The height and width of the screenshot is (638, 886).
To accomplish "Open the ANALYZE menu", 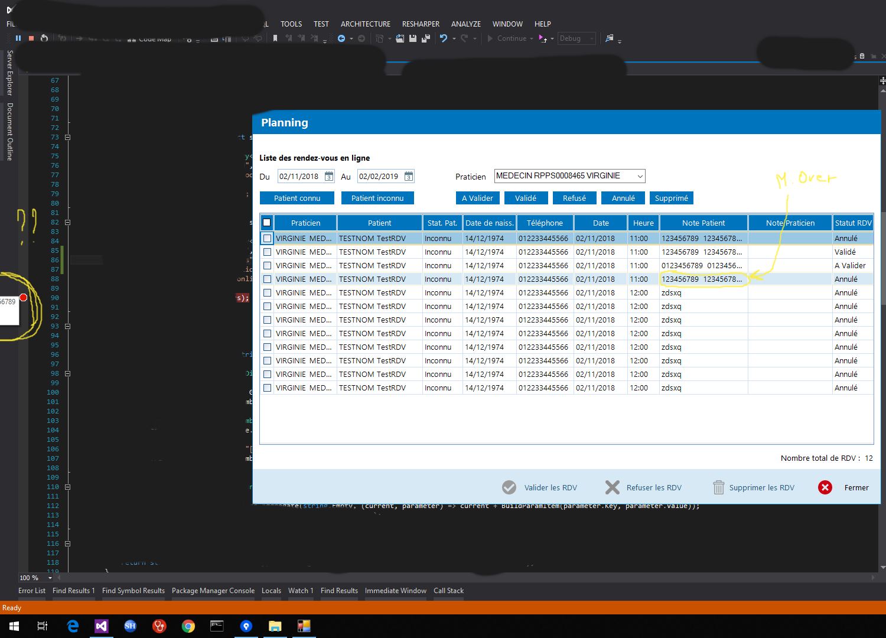I will pos(466,24).
